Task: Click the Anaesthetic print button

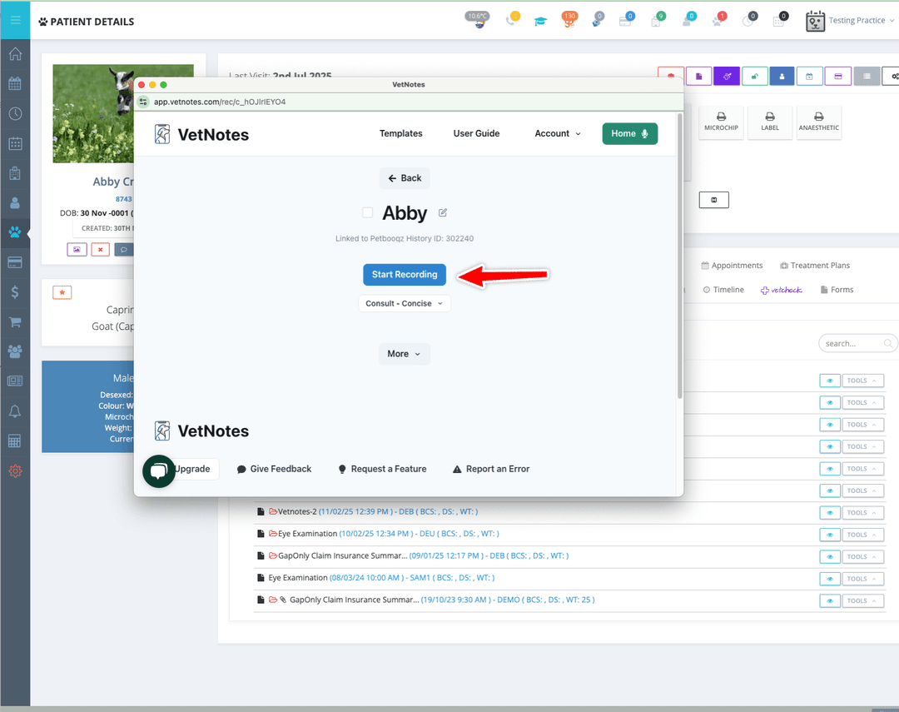Action: tap(818, 122)
